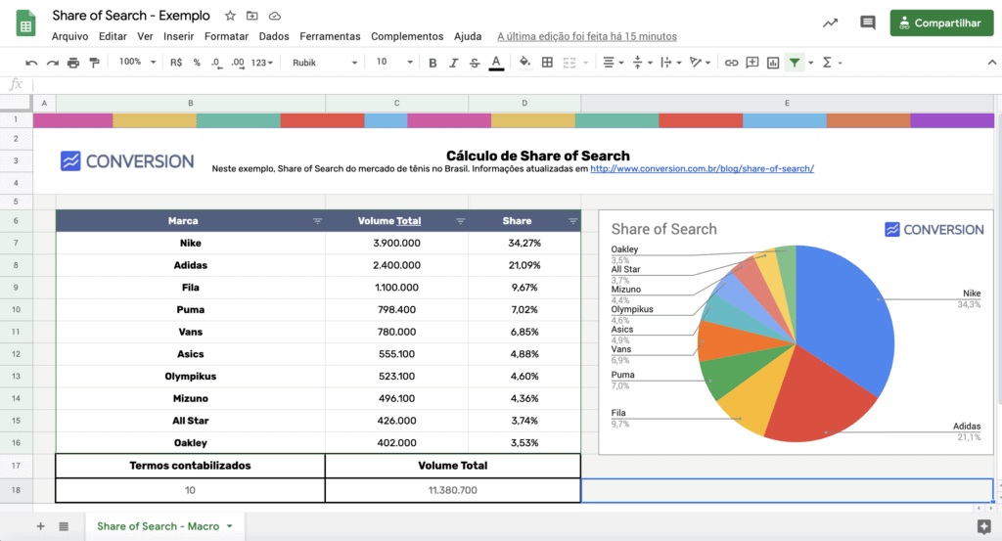Open activity trend icon at top right

coord(830,23)
